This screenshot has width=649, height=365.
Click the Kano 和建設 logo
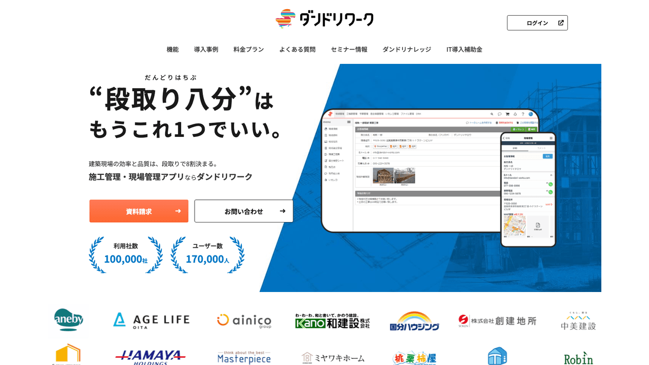(x=333, y=321)
